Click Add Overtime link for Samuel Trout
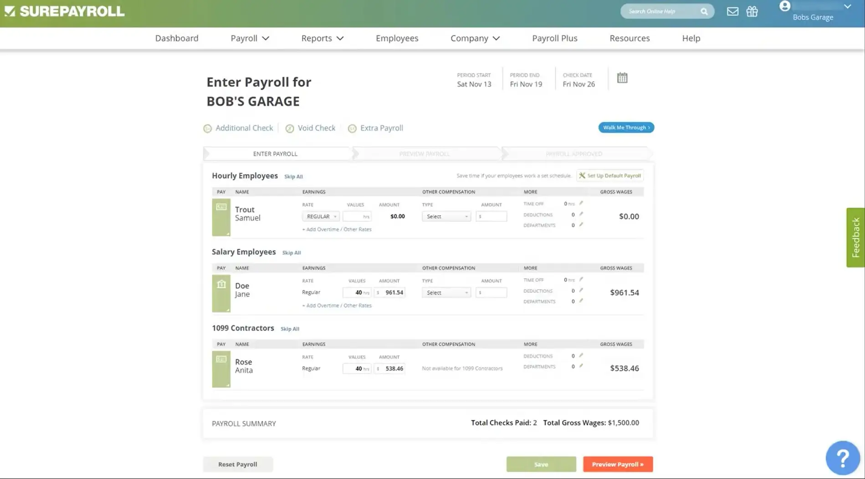Viewport: 865px width, 479px height. [x=337, y=229]
